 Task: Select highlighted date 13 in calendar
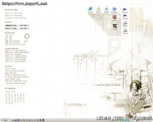(21, 98)
